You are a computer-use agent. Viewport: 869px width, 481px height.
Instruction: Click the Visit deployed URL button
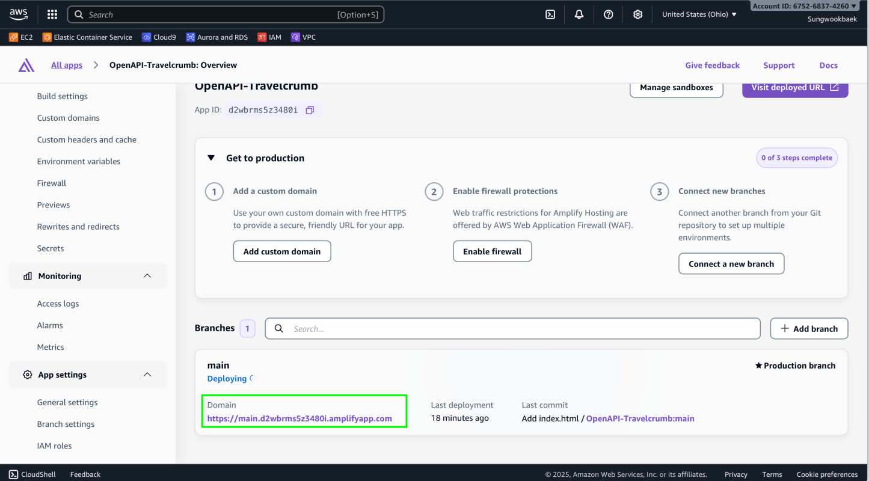794,87
